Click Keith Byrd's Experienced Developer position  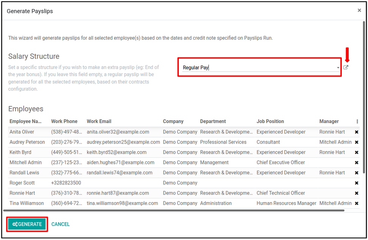pyautogui.click(x=281, y=152)
